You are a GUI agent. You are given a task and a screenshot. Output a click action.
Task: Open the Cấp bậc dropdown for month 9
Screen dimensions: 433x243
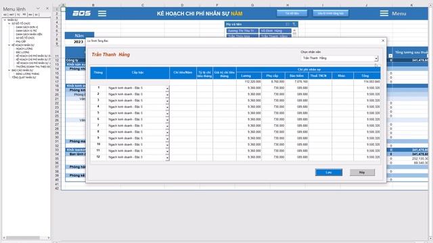[x=167, y=139]
